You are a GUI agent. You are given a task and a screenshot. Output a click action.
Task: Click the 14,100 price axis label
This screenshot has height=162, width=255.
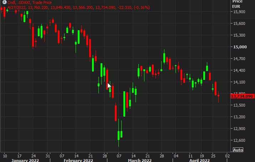point(239,82)
